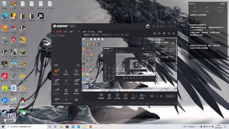The image size is (229, 129).
Task: Open the 读弹幕 tool in the toolbox
Action: (76, 82)
